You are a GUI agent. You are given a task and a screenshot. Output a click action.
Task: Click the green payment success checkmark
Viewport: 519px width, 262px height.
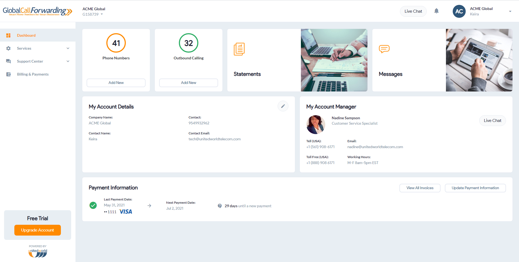point(93,205)
